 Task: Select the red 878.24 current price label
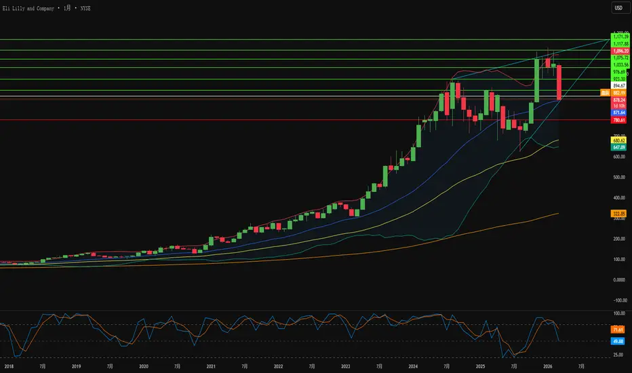click(619, 100)
